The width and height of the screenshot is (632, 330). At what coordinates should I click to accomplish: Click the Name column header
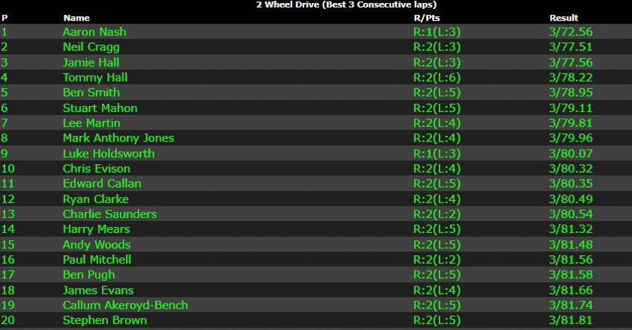(x=76, y=18)
